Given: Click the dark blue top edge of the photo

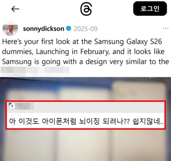Looking at the screenshot, I should coord(85,80).
